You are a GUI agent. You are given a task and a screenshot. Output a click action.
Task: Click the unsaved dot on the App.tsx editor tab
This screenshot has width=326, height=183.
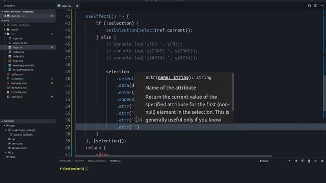coord(77,6)
